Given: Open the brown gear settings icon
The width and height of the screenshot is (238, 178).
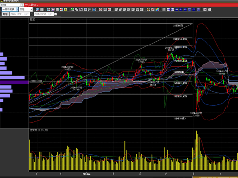Looking at the screenshot, I should [148, 9].
